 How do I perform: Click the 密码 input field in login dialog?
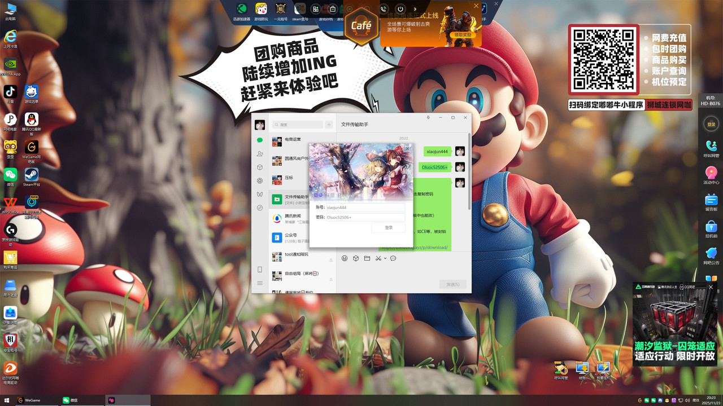(x=365, y=217)
